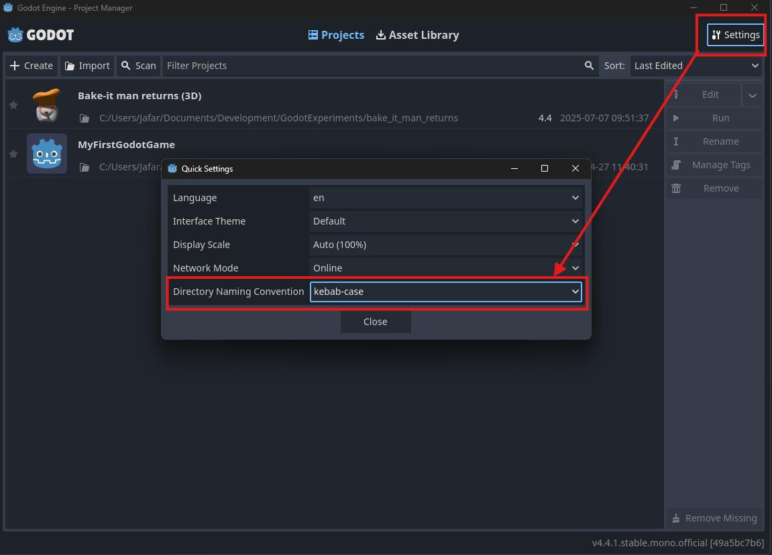Click the Godot icon in Quick Settings title bar
Viewport: 772px width, 555px height.
(172, 169)
